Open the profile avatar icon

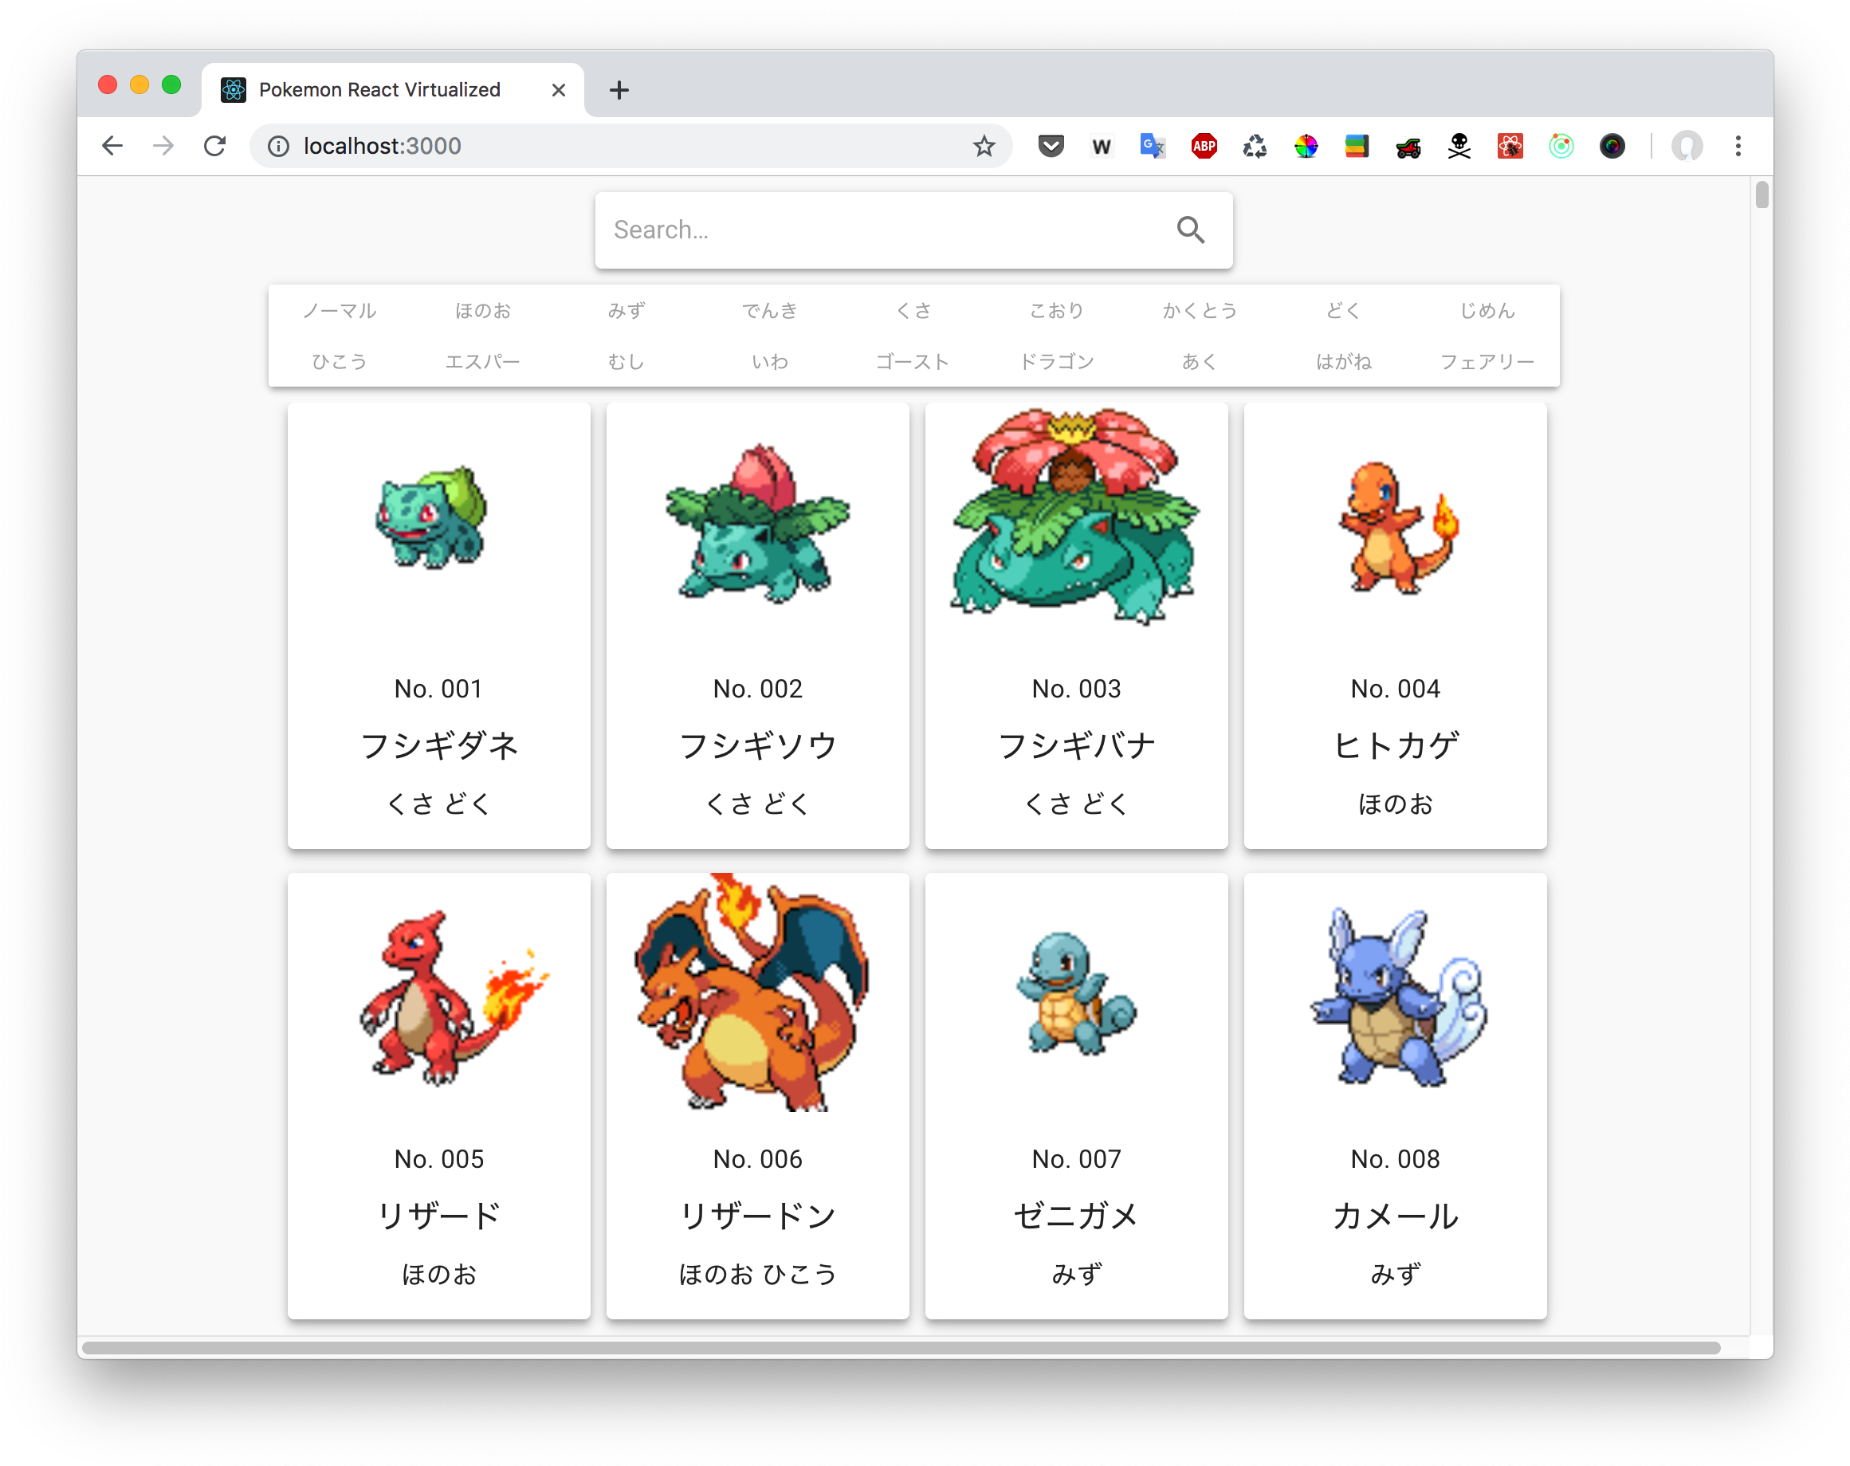(1686, 146)
